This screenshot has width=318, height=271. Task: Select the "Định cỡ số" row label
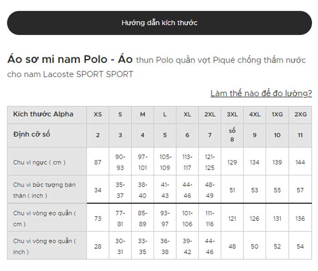[x=32, y=134]
